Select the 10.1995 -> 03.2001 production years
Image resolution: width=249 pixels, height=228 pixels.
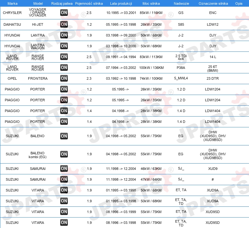[121, 13]
